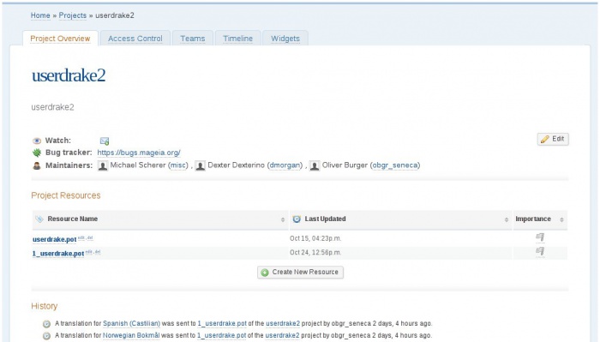Click the Maintainers person icon
The width and height of the screenshot is (600, 342).
(x=37, y=165)
